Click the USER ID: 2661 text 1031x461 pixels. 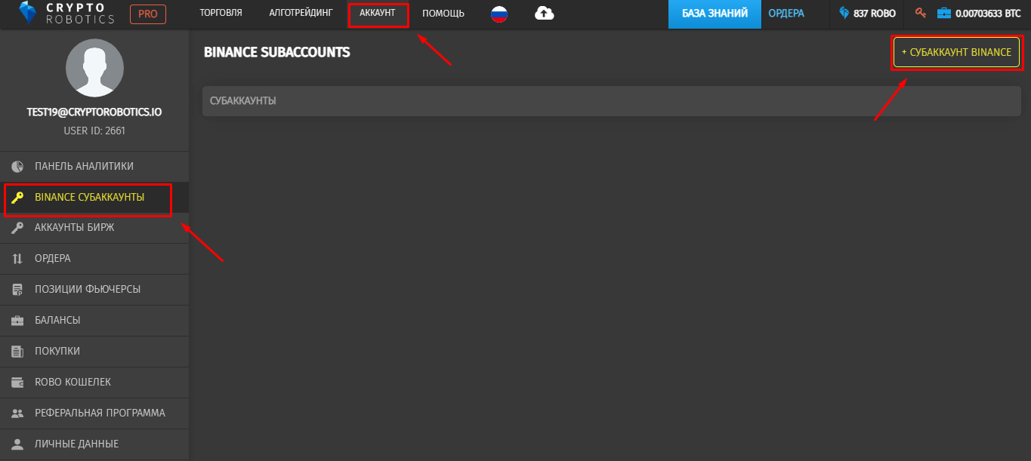[x=94, y=131]
